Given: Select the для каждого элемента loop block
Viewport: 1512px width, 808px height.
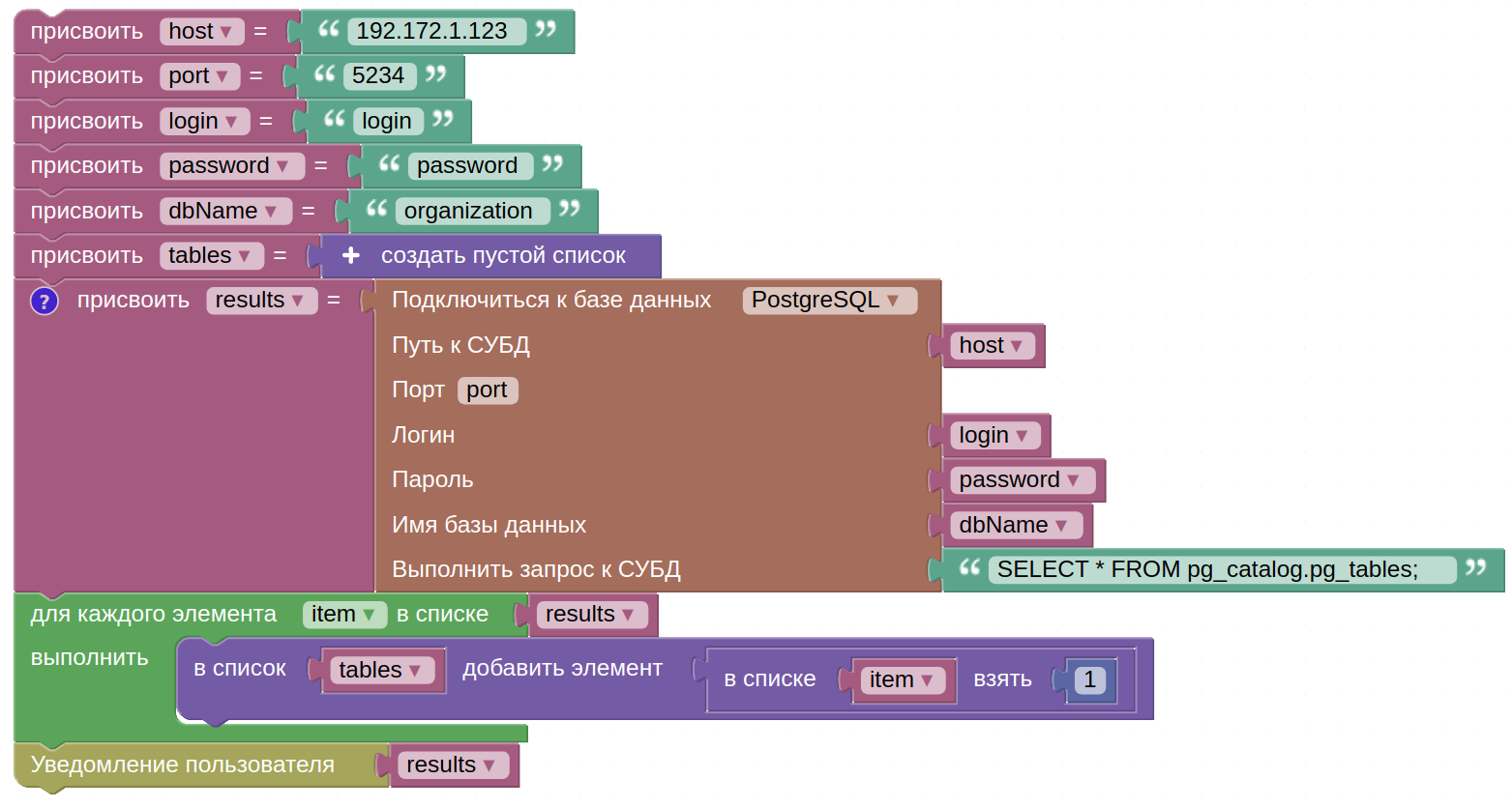Looking at the screenshot, I should [154, 615].
